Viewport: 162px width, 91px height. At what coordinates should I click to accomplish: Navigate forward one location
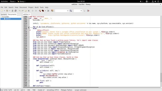(36, 11)
